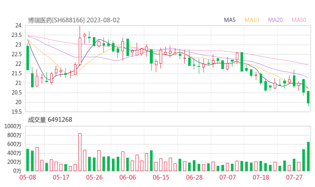Screen dimensions: 315x187
Task: Click the MA10 legend label
Action: click(252, 20)
